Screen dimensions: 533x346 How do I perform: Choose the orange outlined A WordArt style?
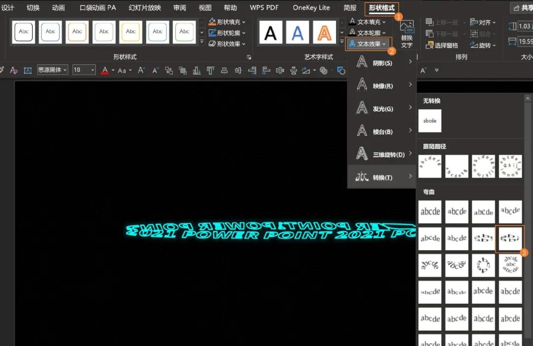coord(324,32)
